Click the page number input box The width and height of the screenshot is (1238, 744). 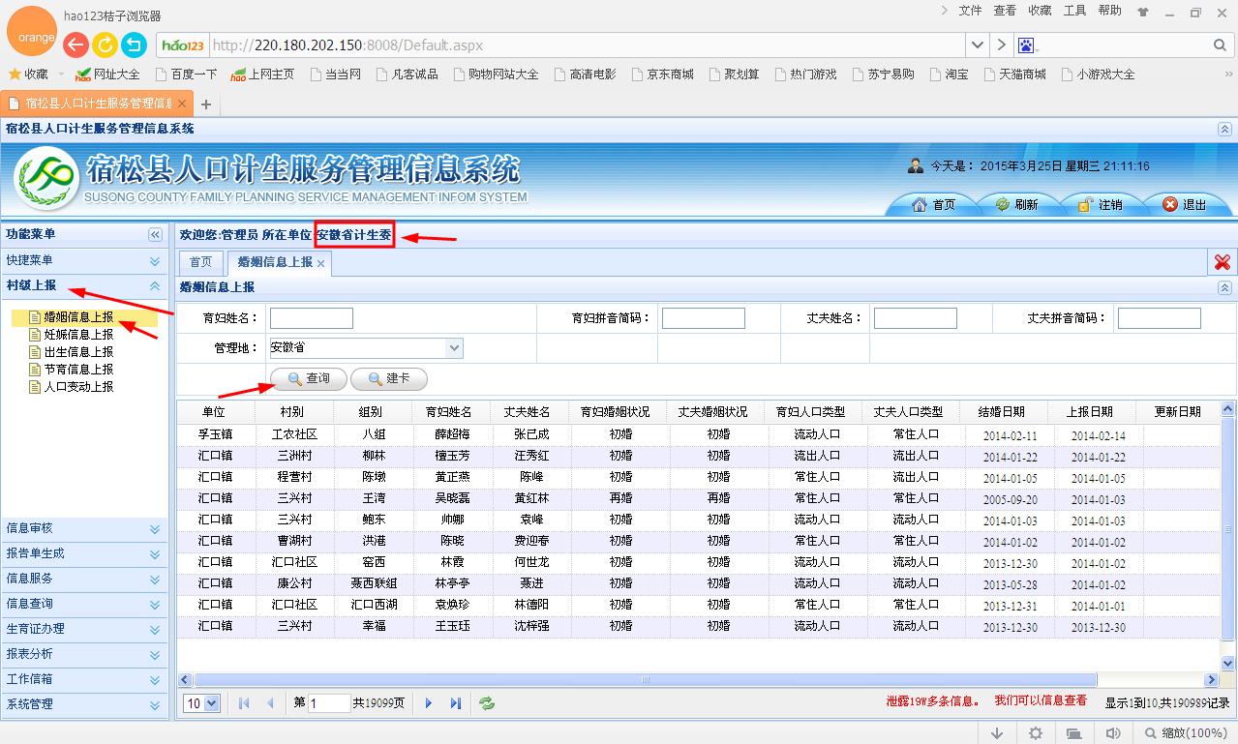click(x=329, y=703)
